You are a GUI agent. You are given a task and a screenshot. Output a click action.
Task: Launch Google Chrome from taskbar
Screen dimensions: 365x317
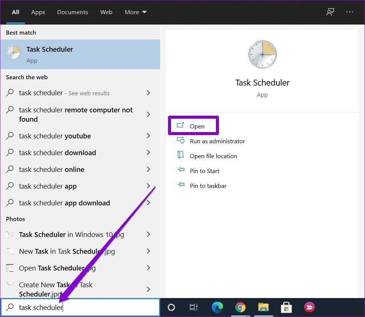point(240,307)
